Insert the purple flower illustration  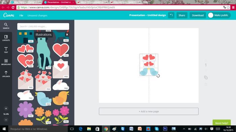point(25,109)
